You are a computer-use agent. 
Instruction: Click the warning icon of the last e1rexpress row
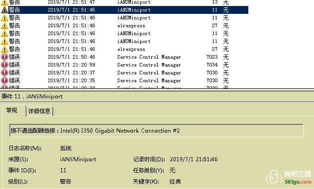coord(5,49)
